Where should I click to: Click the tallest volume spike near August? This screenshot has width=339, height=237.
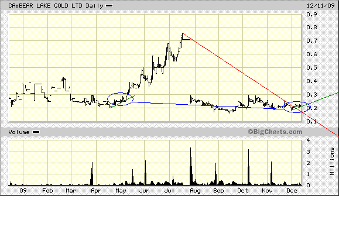click(x=190, y=166)
